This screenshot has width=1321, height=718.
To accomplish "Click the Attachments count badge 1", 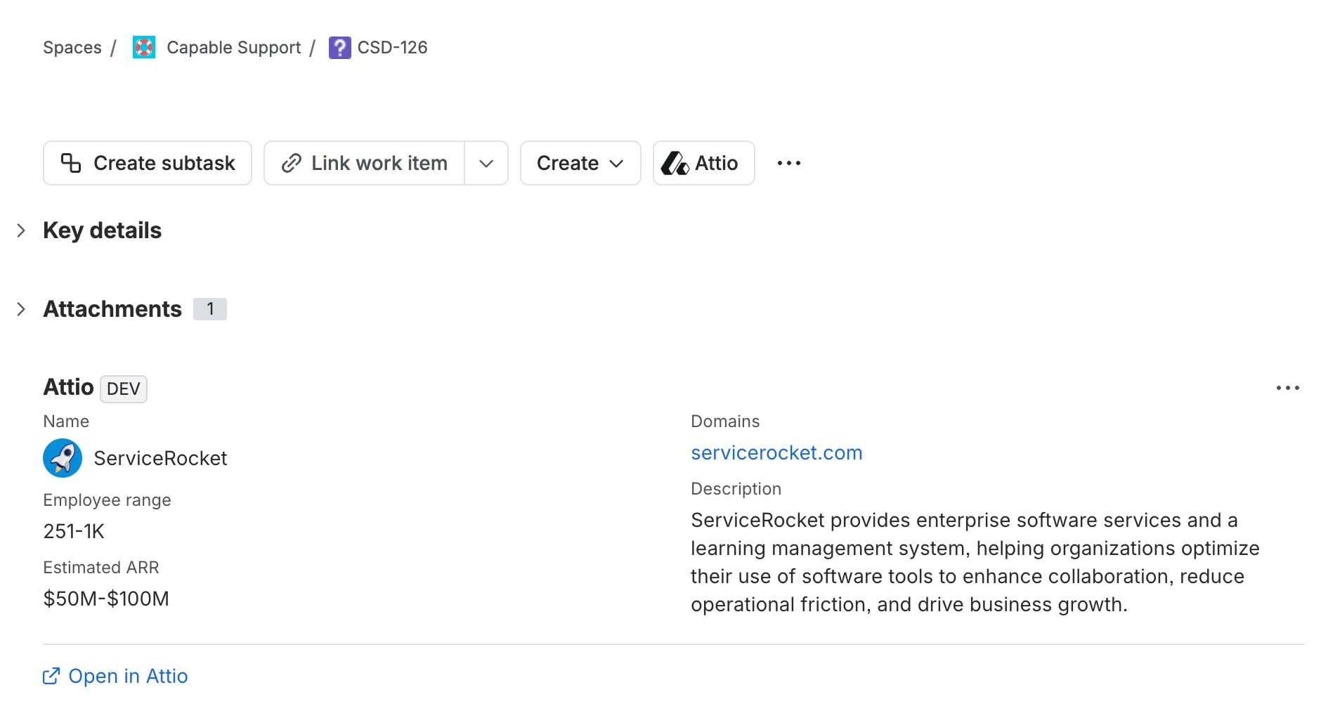I will coord(210,309).
